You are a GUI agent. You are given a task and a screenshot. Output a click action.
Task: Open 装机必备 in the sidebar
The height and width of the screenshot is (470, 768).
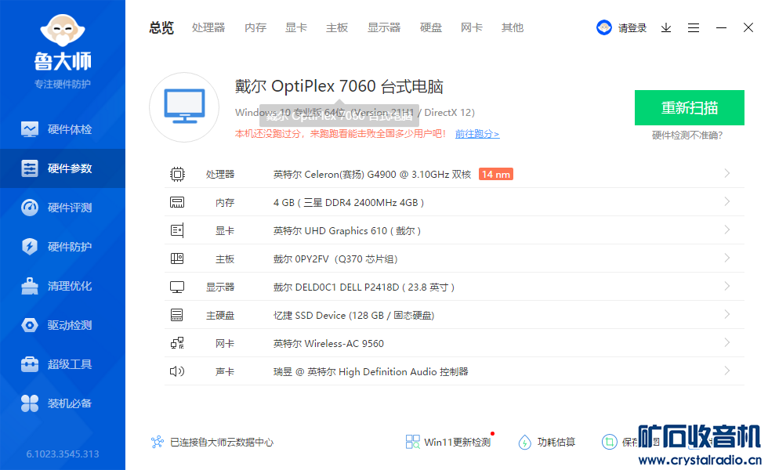[x=63, y=403]
